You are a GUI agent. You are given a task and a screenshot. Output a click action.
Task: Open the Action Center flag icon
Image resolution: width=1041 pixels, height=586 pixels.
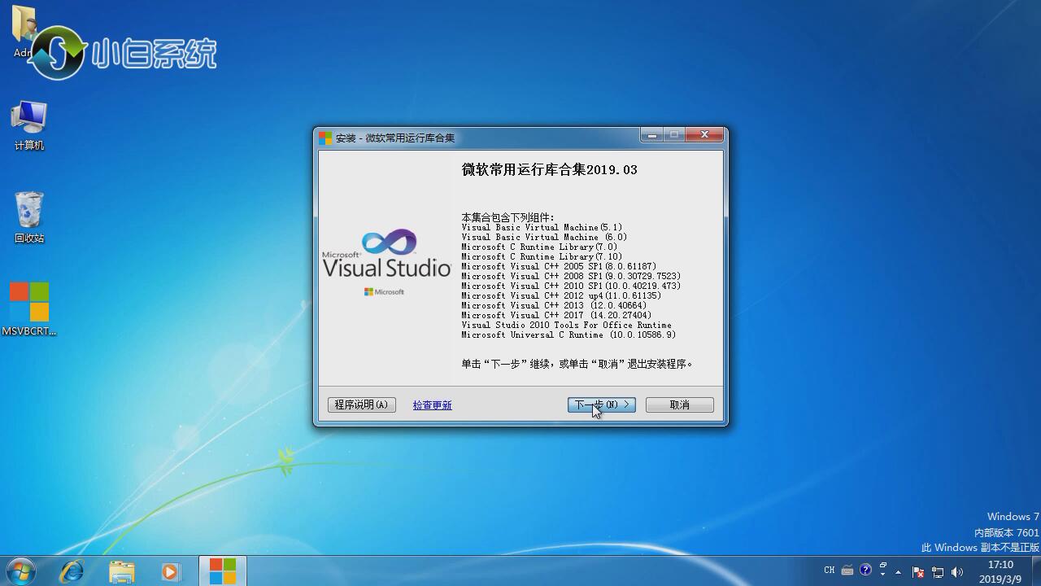click(918, 572)
